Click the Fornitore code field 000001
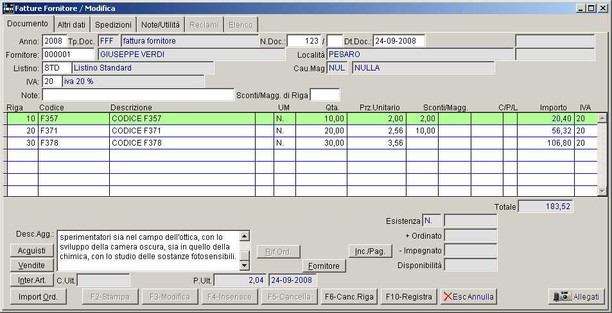Image resolution: width=612 pixels, height=313 pixels. point(68,55)
